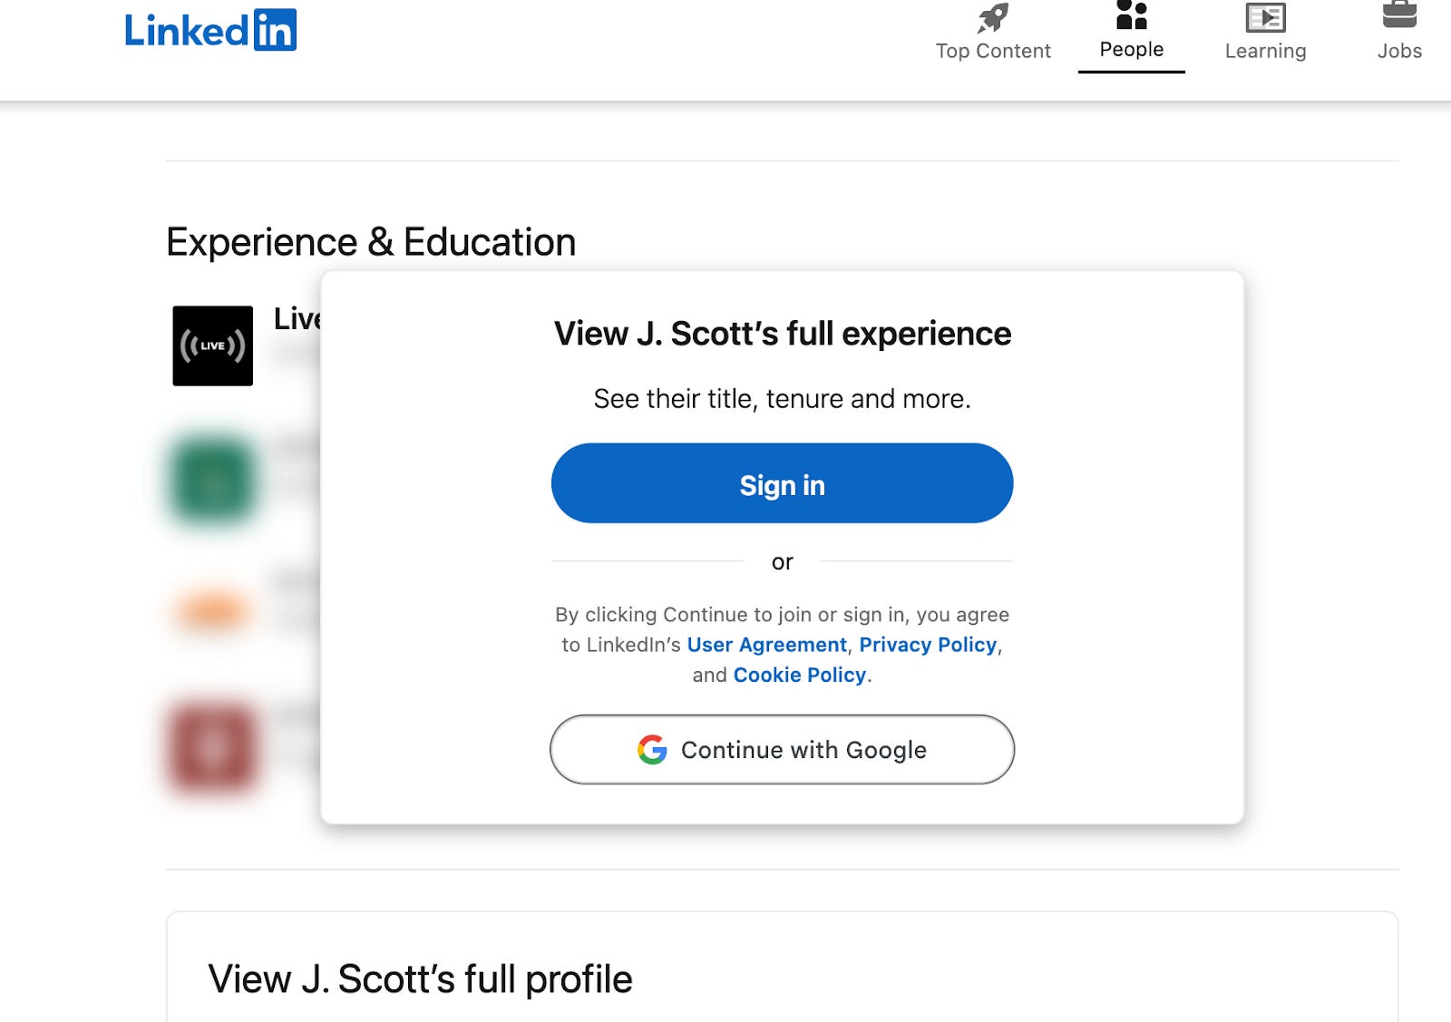Click the blurred green company logo
1451x1022 pixels.
point(213,481)
